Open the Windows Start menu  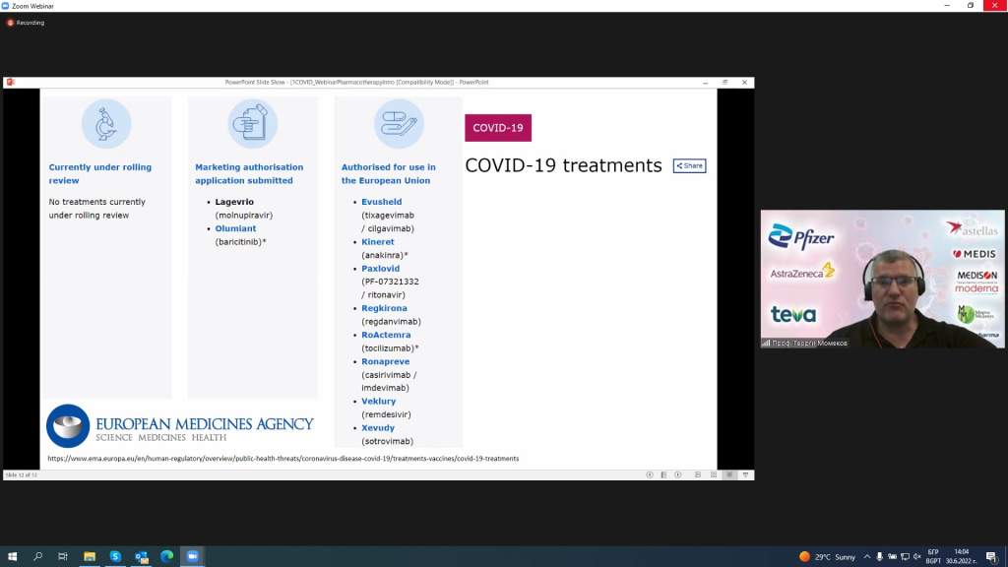tap(12, 557)
